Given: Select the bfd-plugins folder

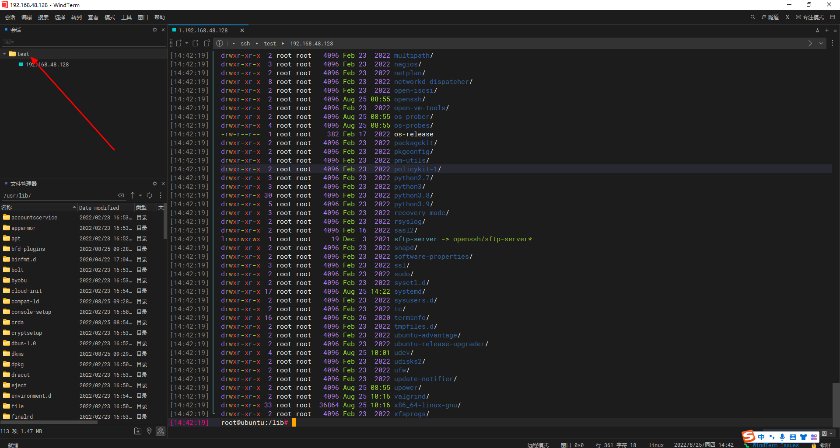Looking at the screenshot, I should pos(28,249).
